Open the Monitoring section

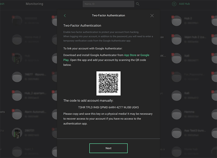[x=34, y=4]
